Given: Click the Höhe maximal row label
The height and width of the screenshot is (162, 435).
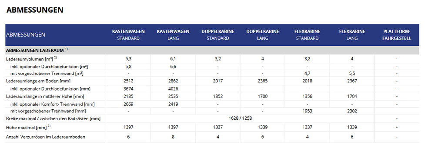Looking at the screenshot, I should click(28, 127).
